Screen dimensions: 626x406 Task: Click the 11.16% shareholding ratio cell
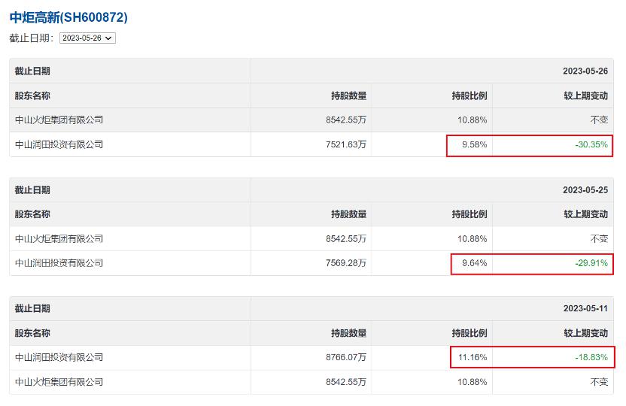click(472, 357)
